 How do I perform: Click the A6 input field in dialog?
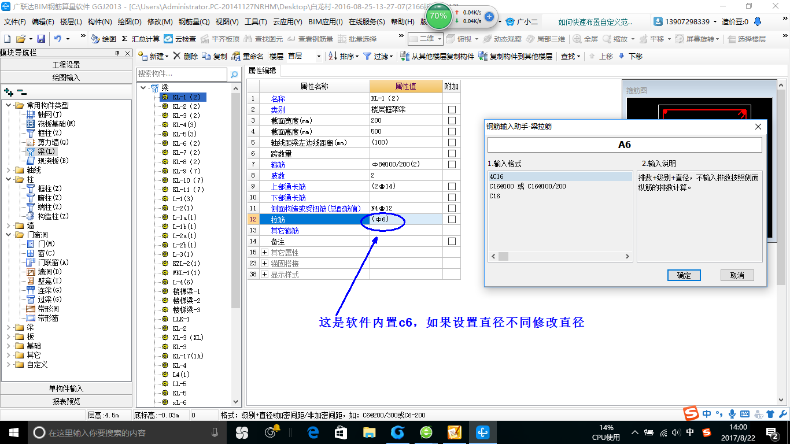pos(625,145)
